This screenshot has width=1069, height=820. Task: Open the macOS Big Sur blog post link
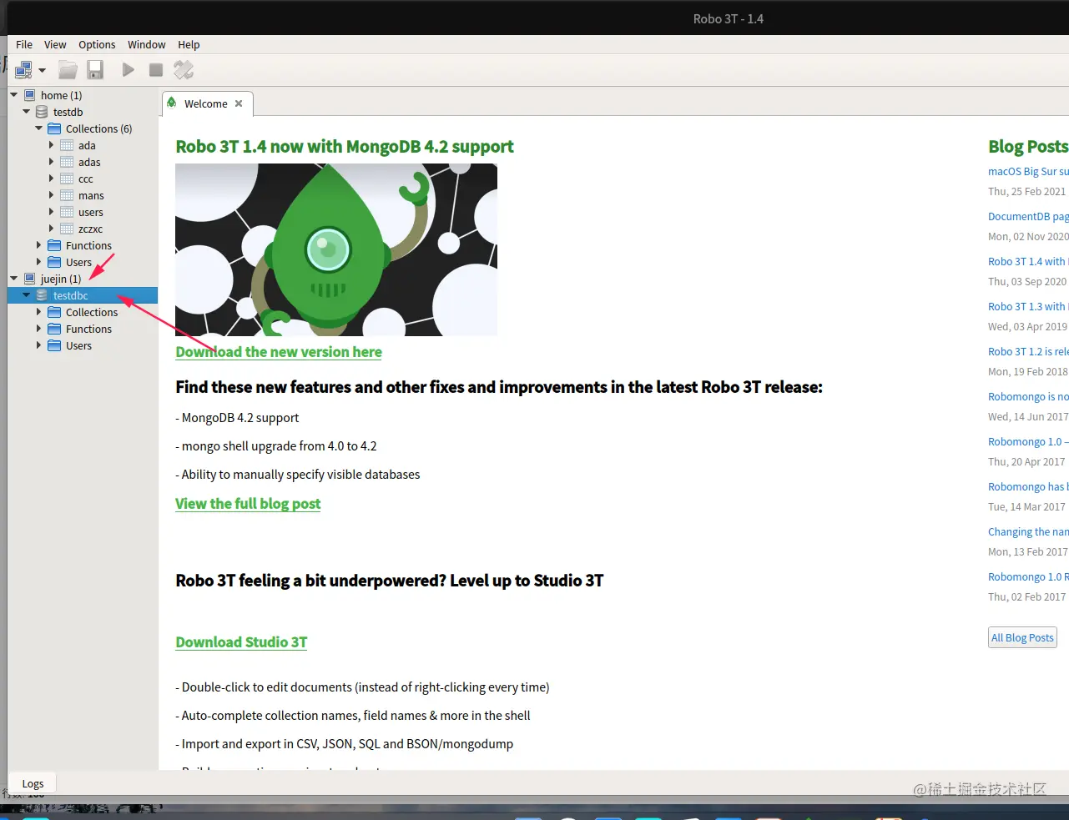(x=1028, y=171)
